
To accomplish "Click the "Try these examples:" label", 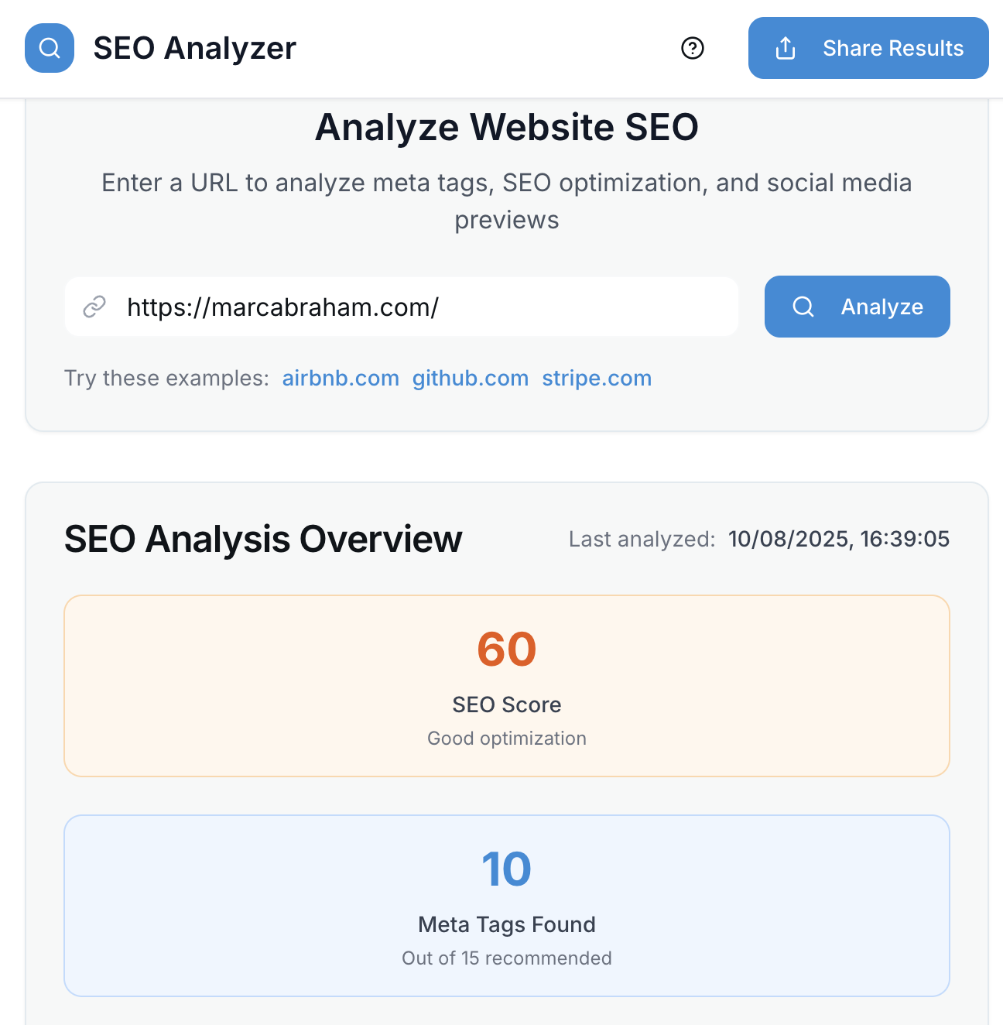I will point(166,378).
